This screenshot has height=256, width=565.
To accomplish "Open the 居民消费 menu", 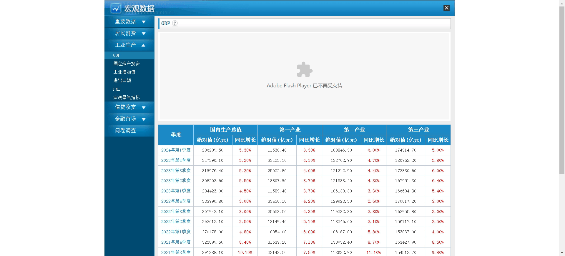I will [125, 33].
